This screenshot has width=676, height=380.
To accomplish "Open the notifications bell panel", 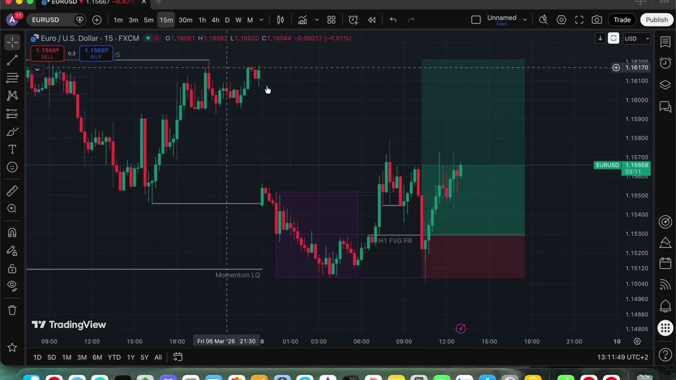I will click(665, 306).
